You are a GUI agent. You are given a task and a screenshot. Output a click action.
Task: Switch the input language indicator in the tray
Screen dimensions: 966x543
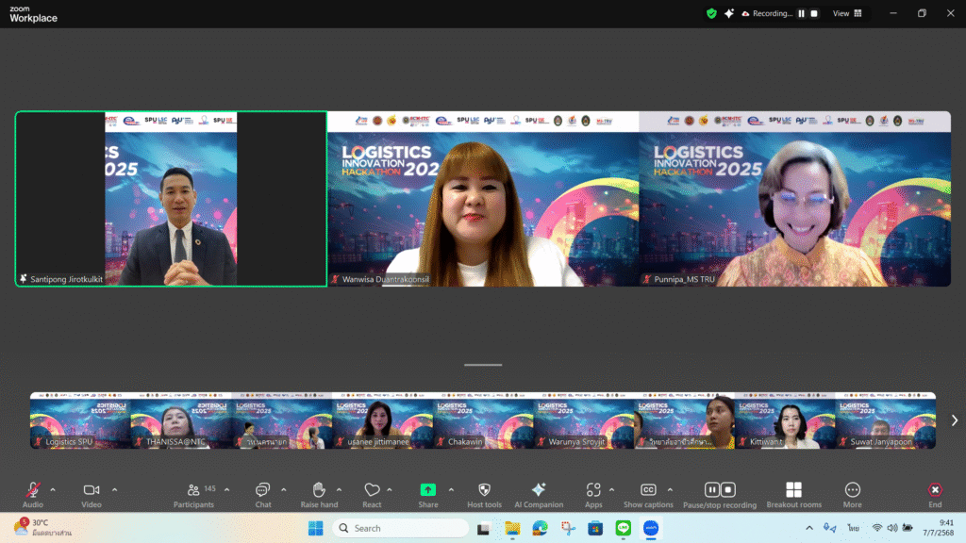(x=853, y=528)
